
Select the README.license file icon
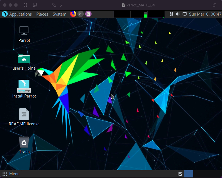24,114
